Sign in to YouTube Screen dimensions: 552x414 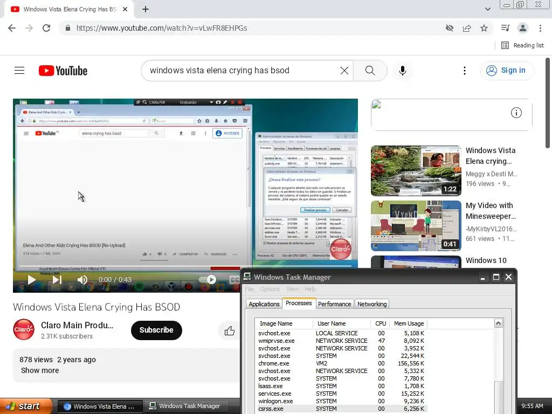[507, 71]
